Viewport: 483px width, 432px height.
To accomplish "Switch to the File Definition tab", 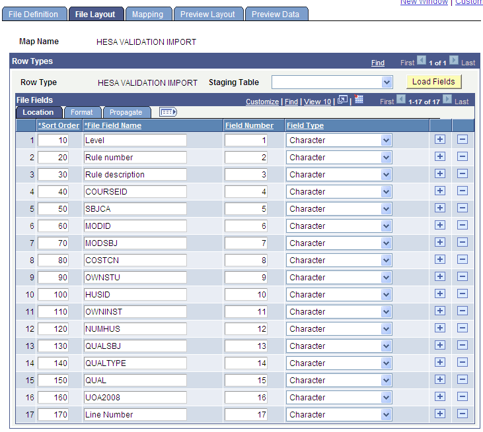I will pyautogui.click(x=34, y=14).
